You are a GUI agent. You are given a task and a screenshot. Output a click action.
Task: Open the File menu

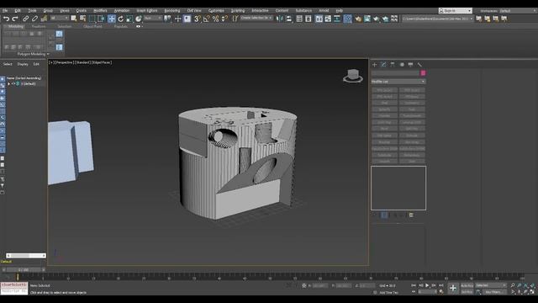click(5, 11)
